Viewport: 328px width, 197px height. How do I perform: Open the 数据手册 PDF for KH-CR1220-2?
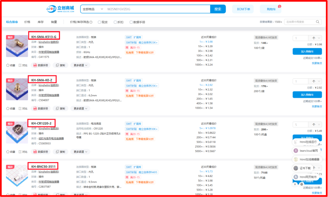(x=41, y=151)
